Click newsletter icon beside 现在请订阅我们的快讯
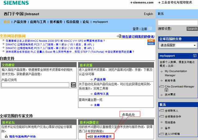The height and width of the screenshot is (140, 198). pyautogui.click(x=120, y=36)
